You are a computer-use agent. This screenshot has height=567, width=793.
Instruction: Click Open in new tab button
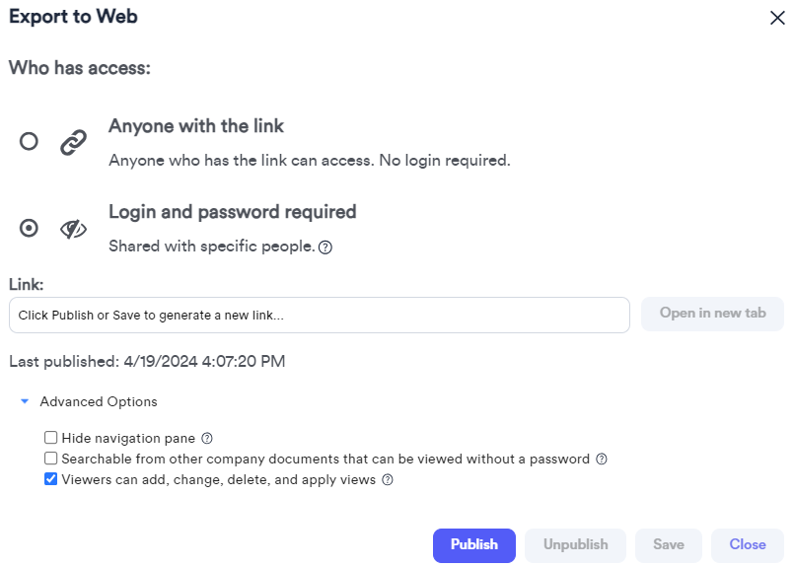(x=712, y=314)
